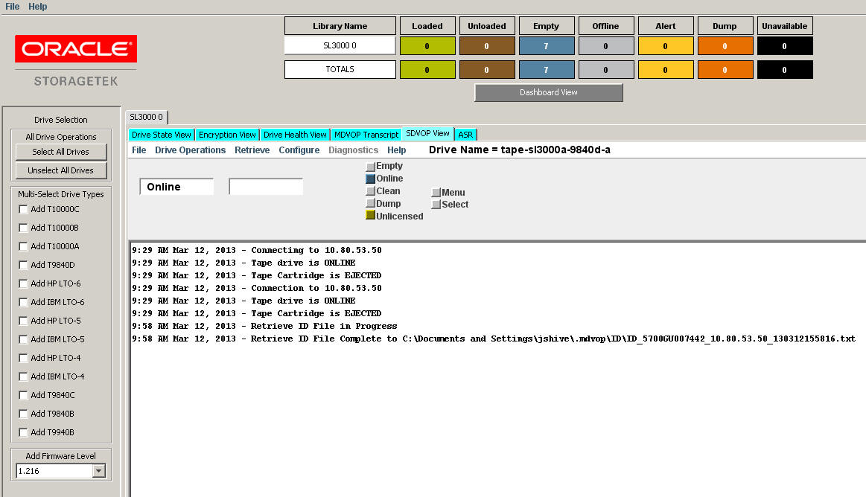Open the Retrieve menu
The width and height of the screenshot is (866, 497).
coord(252,150)
